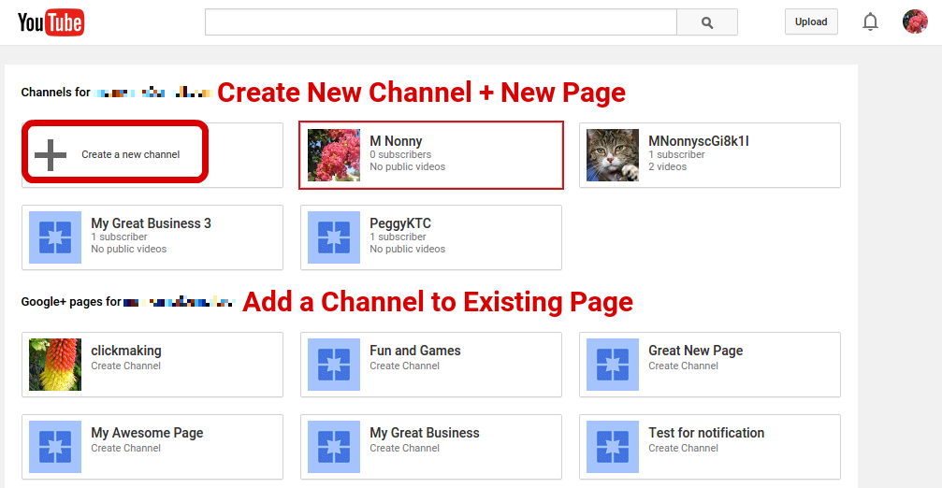Image resolution: width=942 pixels, height=488 pixels.
Task: Click PeggyKTC placeholder icon
Action: (x=334, y=237)
